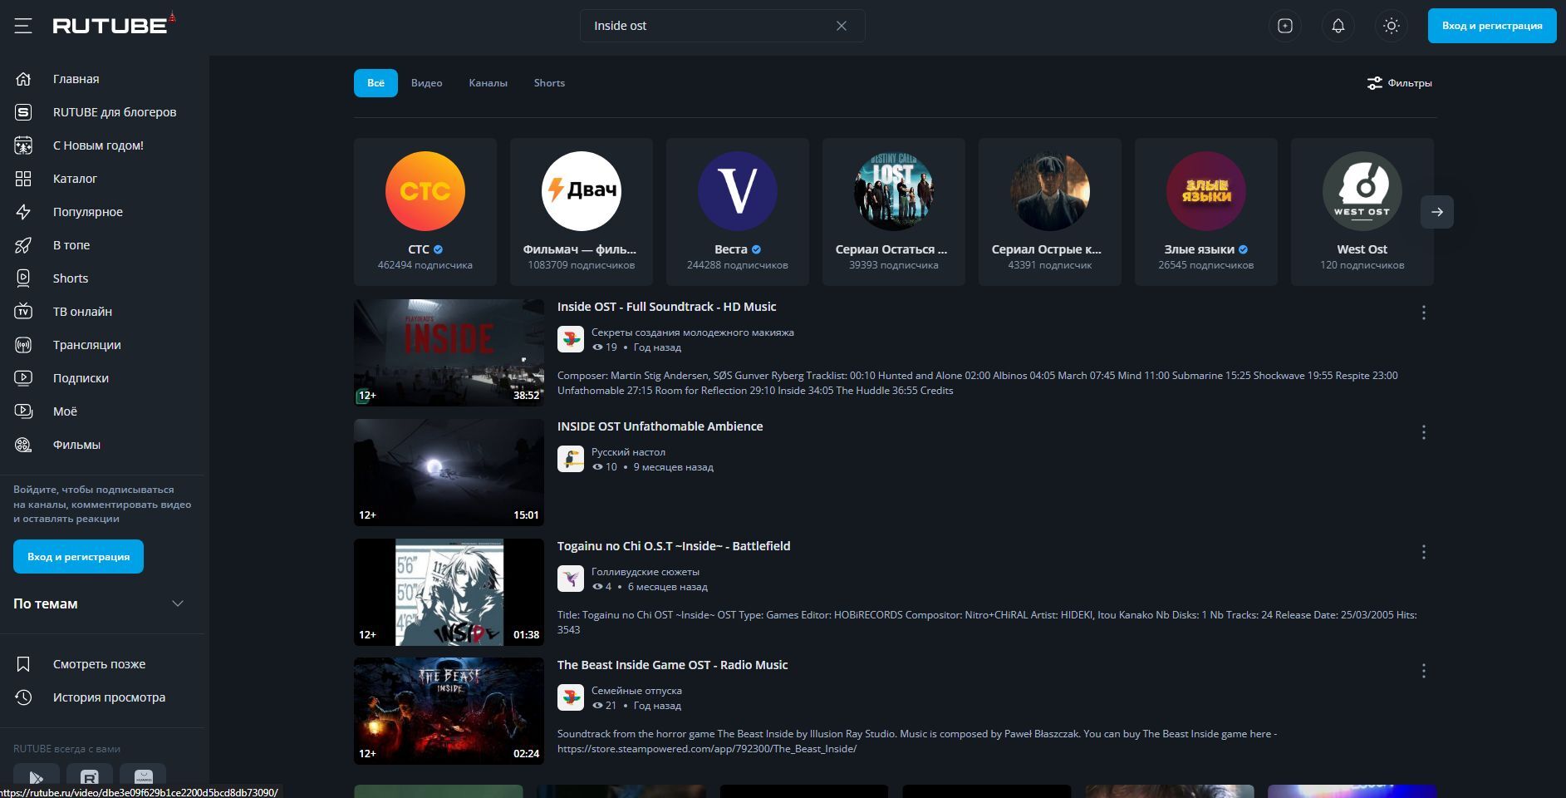Open the Русский настол channel
Screen dimensions: 1566x798
[628, 452]
